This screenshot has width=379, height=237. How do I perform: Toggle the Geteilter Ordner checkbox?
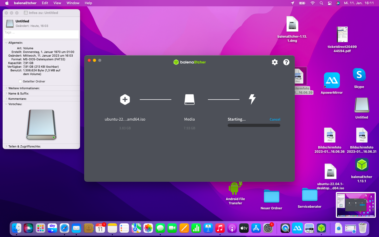click(x=20, y=81)
